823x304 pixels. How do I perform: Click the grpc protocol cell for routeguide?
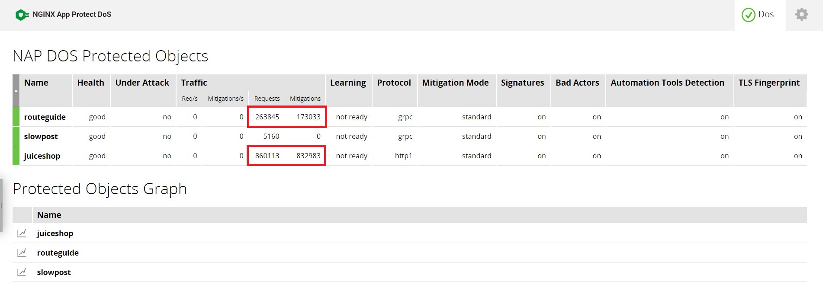pos(405,117)
